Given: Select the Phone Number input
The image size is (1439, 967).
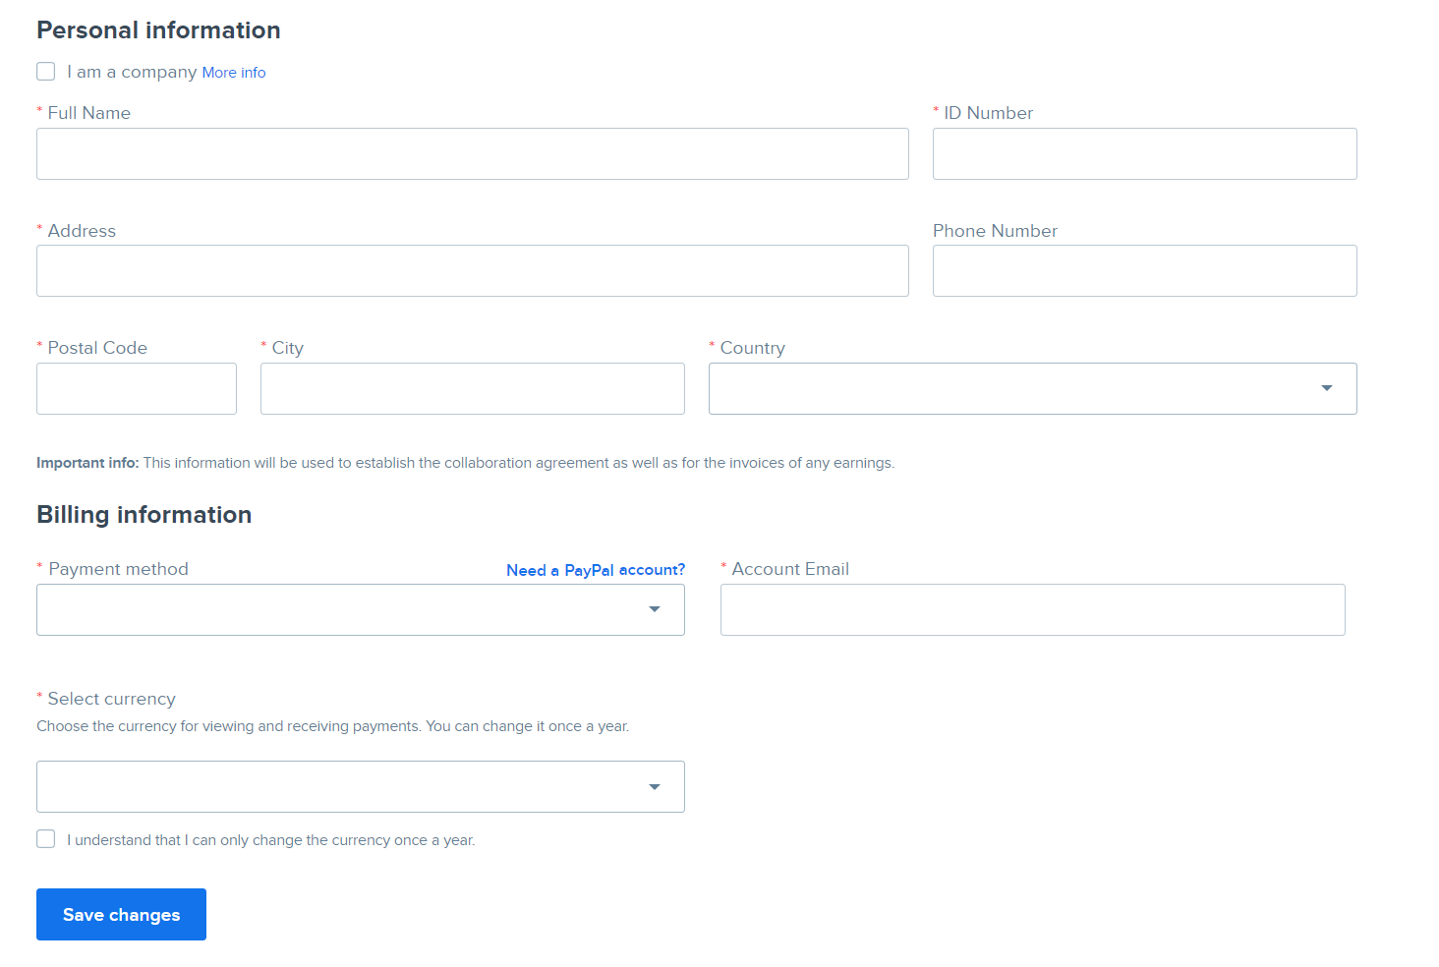Looking at the screenshot, I should [1145, 270].
